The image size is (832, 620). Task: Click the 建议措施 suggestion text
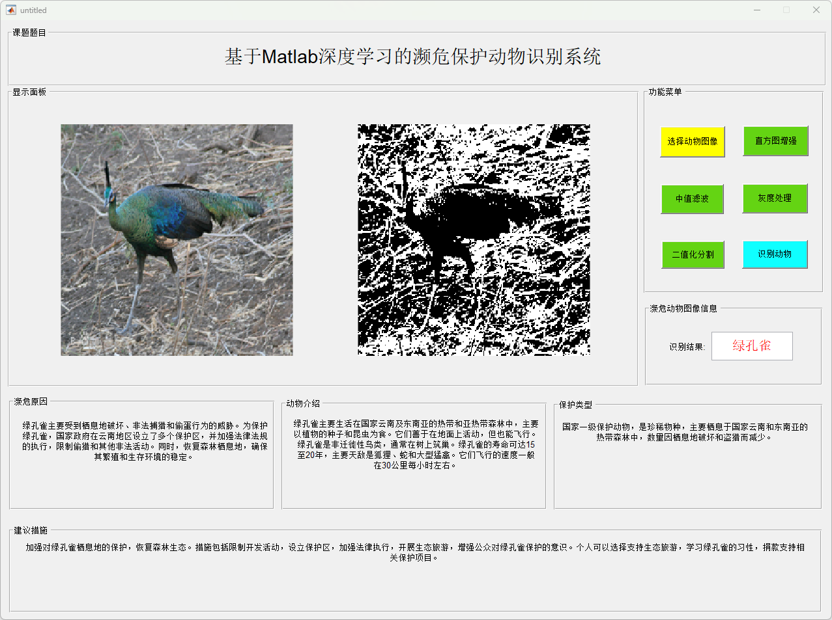click(414, 552)
